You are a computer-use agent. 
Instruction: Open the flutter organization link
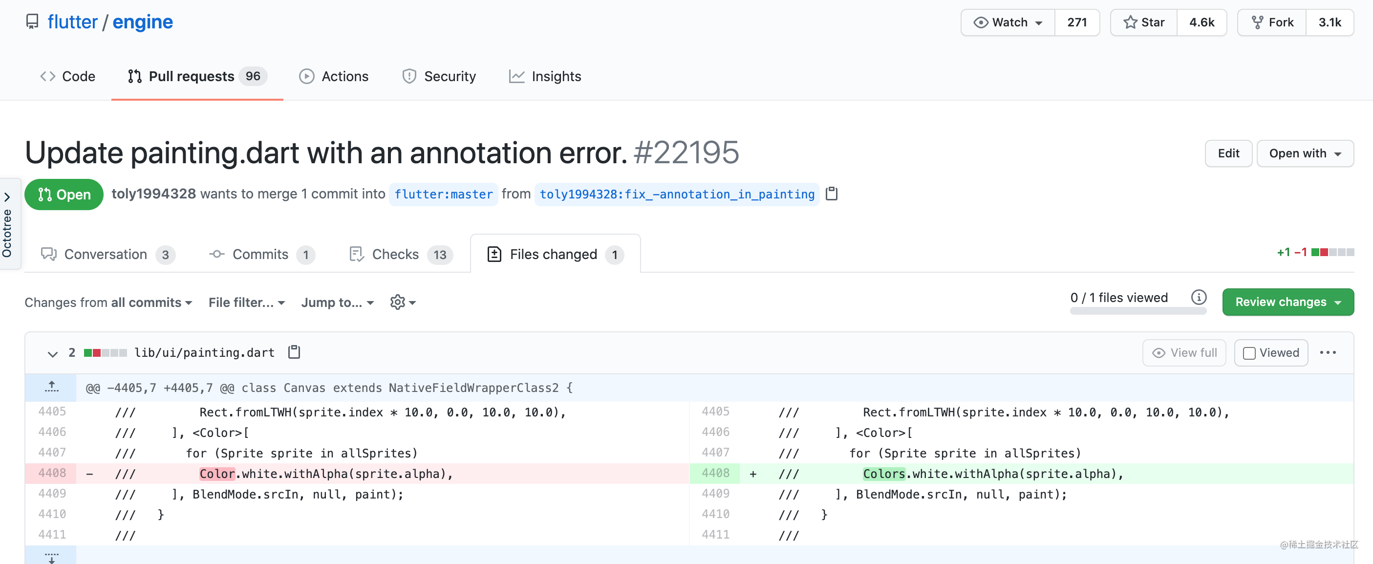pyautogui.click(x=72, y=22)
